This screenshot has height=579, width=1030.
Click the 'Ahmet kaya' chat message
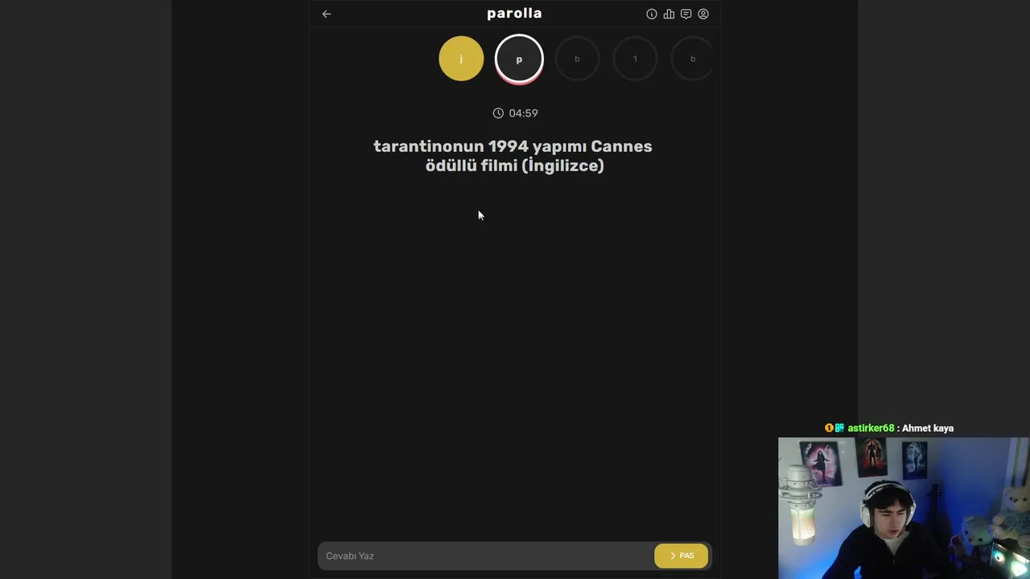(928, 428)
